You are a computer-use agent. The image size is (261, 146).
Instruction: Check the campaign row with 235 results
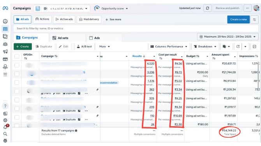[17, 108]
